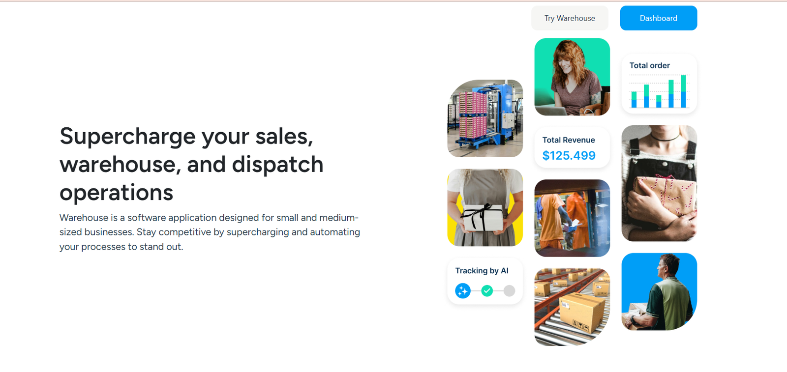
Task: Select the cardboard boxes on conveyor photo
Action: (572, 307)
